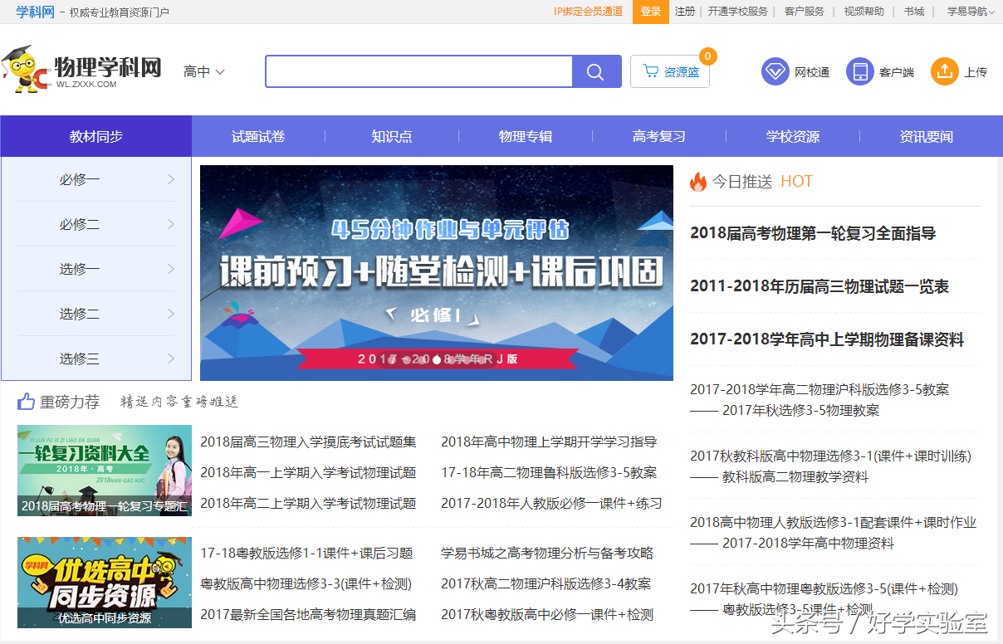This screenshot has width=1003, height=644.
Task: Click the flame icon beside 今日推送
Action: pyautogui.click(x=698, y=182)
